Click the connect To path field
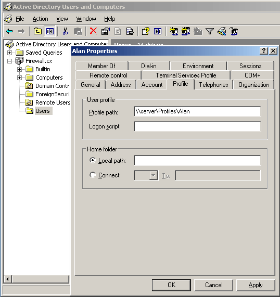The width and height of the screenshot is (280, 297). pos(218,175)
